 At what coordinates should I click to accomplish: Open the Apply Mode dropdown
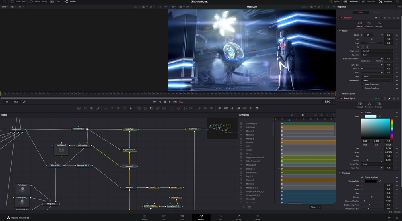(377, 51)
